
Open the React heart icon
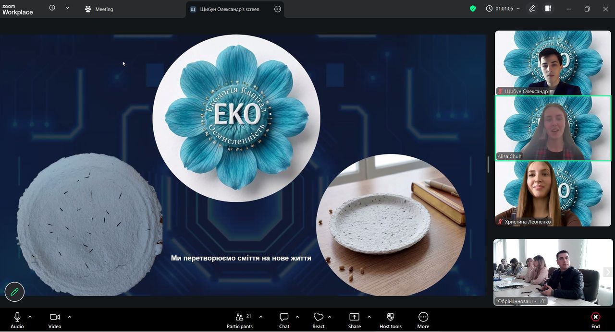click(319, 320)
